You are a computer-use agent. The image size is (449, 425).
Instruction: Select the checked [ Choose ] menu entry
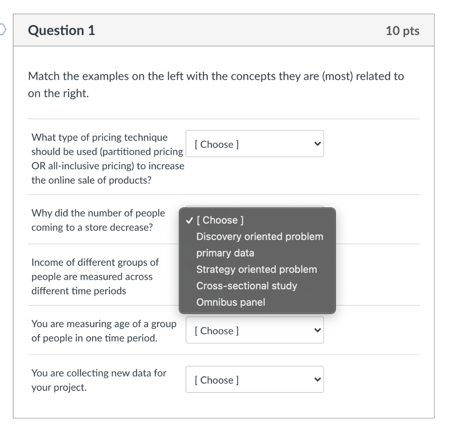coord(219,220)
